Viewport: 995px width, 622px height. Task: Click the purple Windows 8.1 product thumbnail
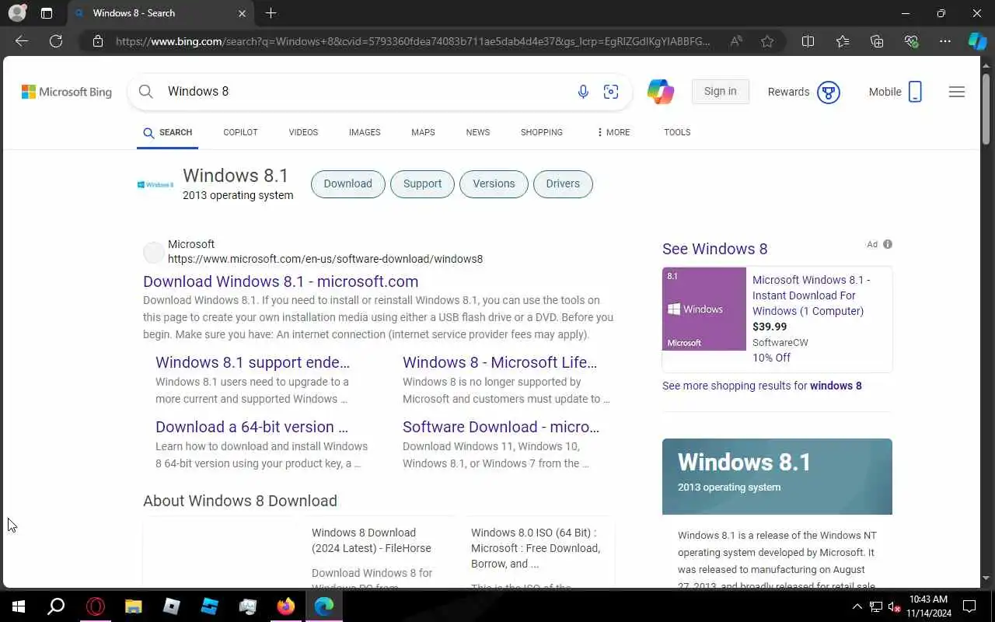[704, 309]
